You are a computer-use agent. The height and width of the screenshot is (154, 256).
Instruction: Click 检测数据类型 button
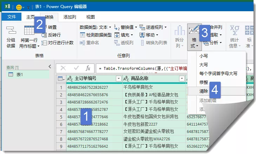click(96, 35)
